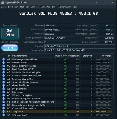117x119 pixels.
Task: Click the status icon for Unerwartete Spannungsabfälle
Action: pyautogui.click(x=4, y=98)
